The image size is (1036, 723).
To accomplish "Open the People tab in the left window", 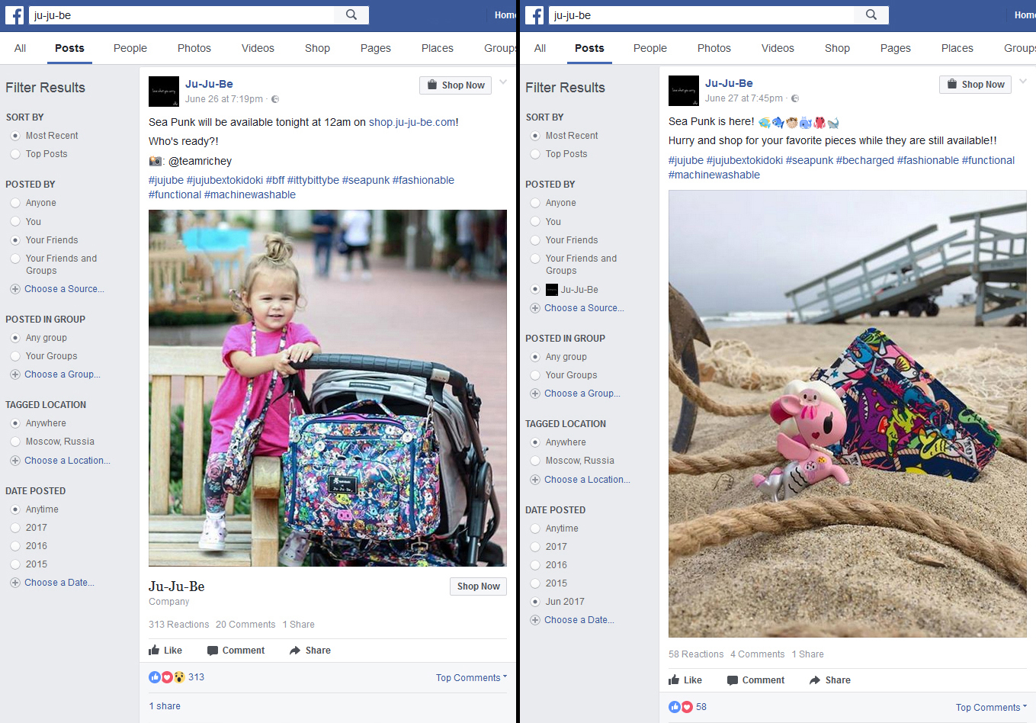I will click(130, 48).
